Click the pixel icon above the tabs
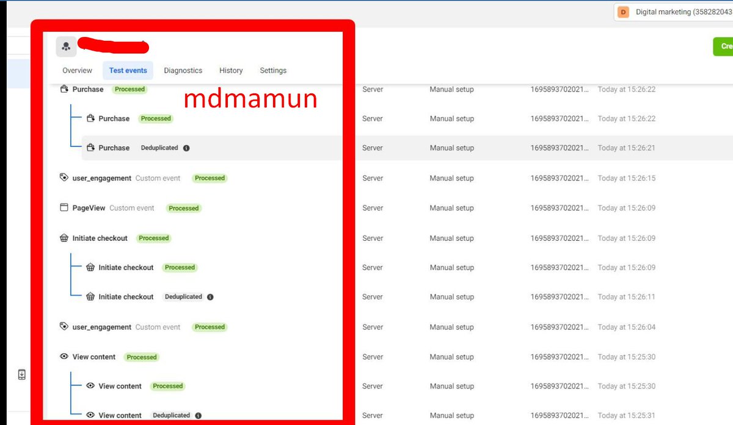Image resolution: width=733 pixels, height=425 pixels. click(65, 46)
